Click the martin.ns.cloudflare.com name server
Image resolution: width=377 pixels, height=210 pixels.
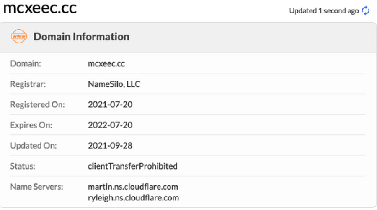tap(133, 186)
